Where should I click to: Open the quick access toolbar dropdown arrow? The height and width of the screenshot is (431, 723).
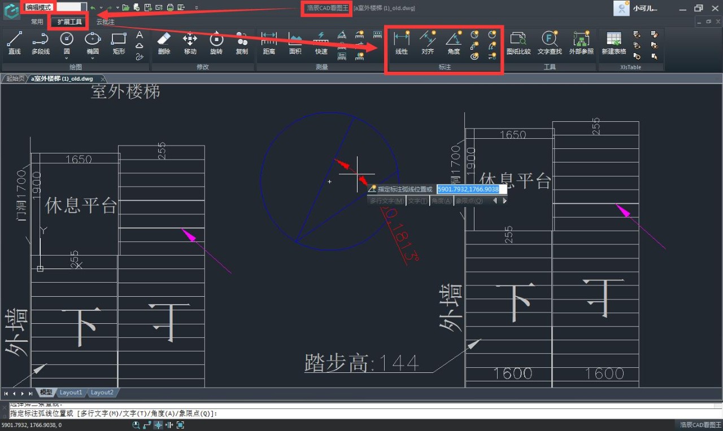click(101, 8)
